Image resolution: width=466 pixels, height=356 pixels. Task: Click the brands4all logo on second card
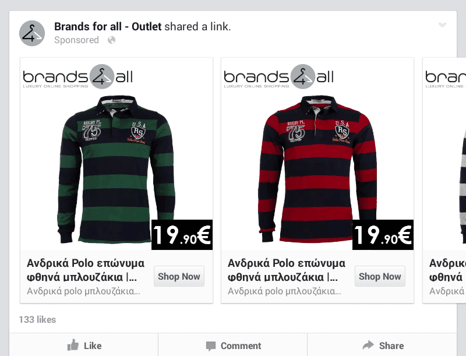point(279,77)
